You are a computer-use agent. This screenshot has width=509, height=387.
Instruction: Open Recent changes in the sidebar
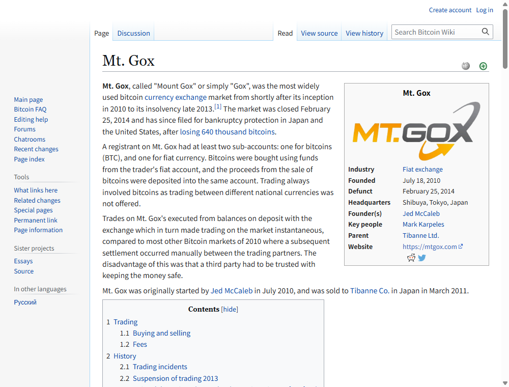tap(36, 149)
